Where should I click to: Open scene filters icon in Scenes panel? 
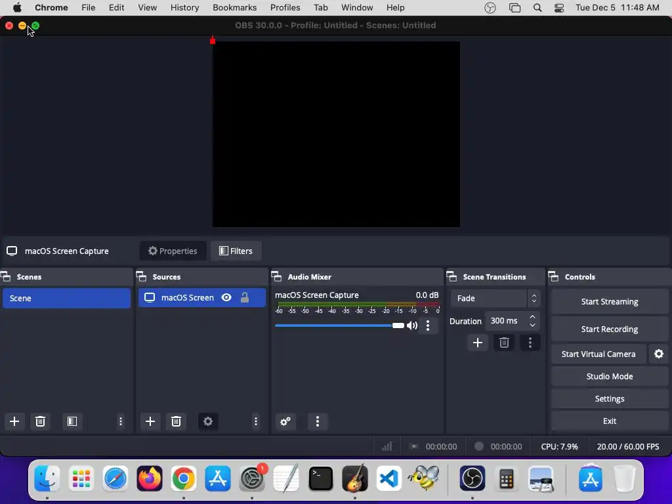(72, 421)
